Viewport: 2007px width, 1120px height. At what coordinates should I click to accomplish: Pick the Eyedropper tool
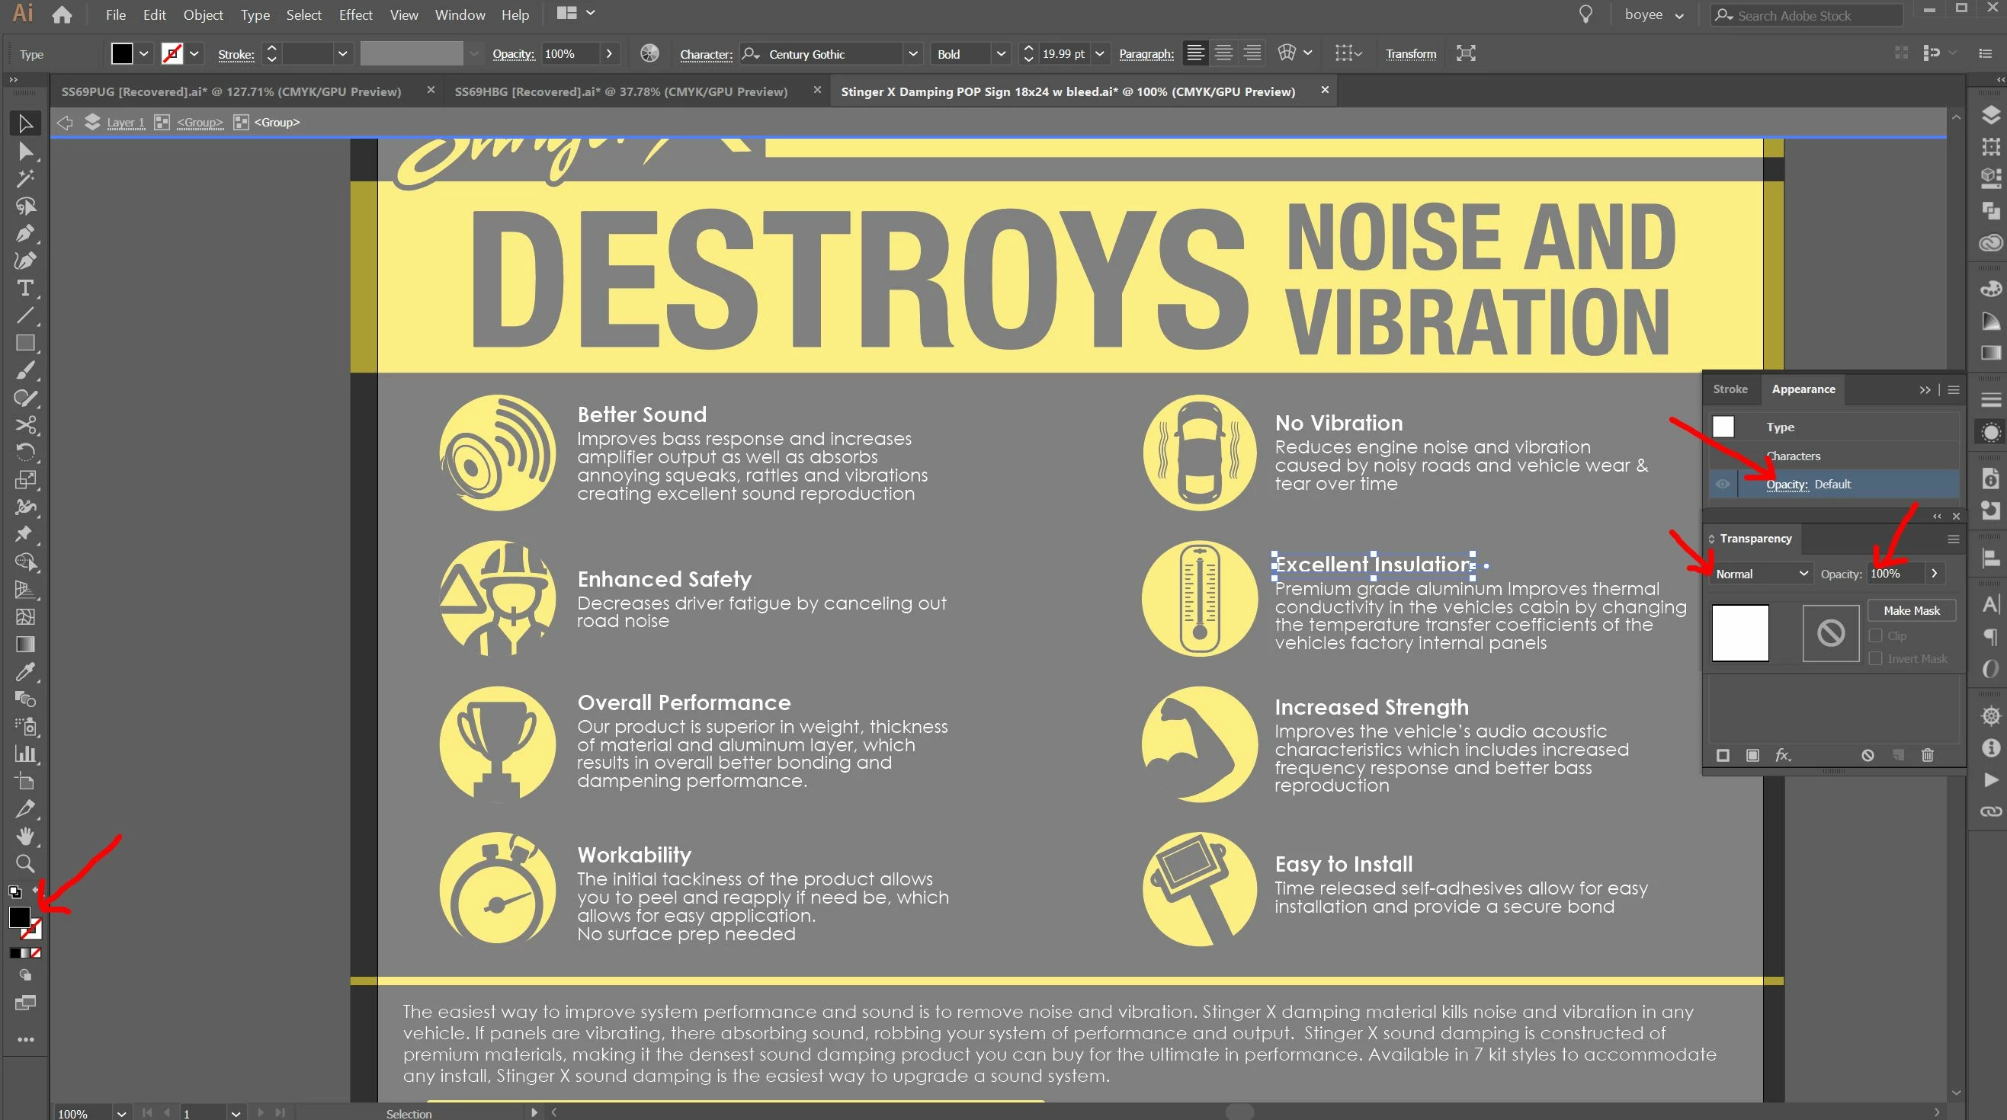point(25,671)
